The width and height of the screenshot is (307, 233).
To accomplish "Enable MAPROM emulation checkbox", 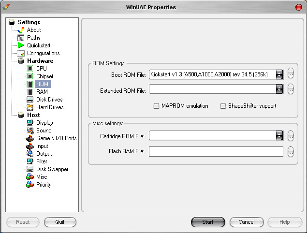I will pyautogui.click(x=156, y=106).
